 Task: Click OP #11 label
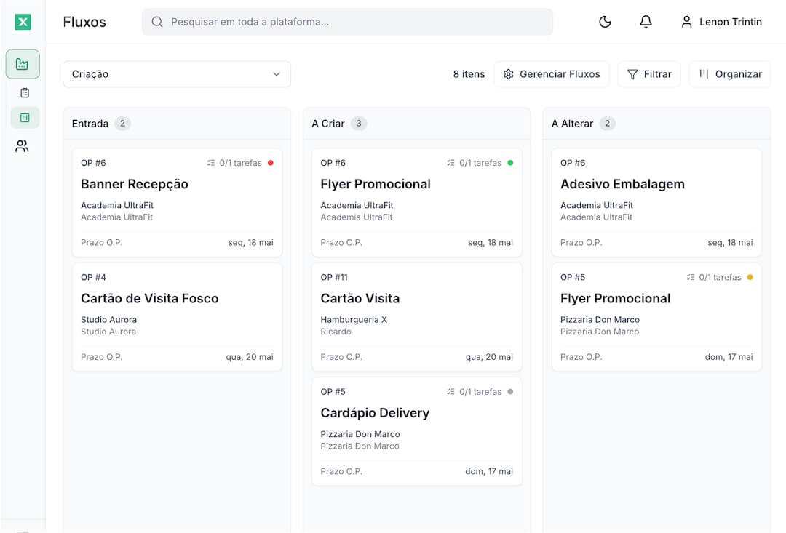pos(334,277)
